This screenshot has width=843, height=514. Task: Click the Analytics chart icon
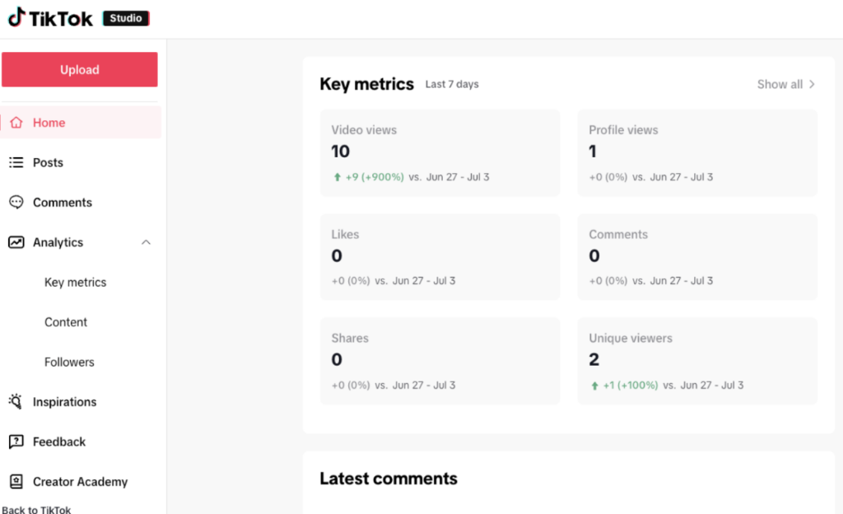click(x=16, y=242)
